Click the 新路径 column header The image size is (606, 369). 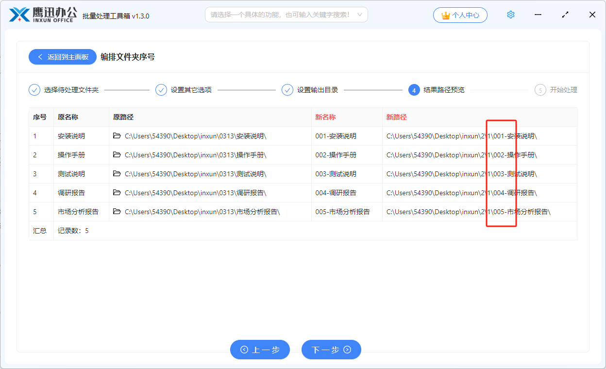pos(397,117)
